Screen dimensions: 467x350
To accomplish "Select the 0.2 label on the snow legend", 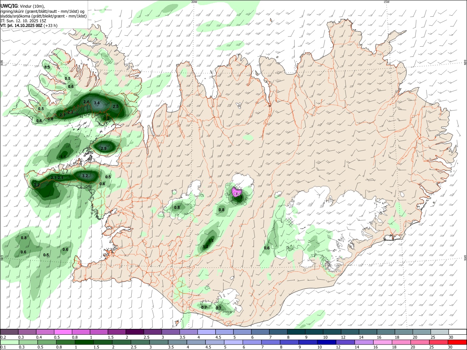I will pos(3,337).
